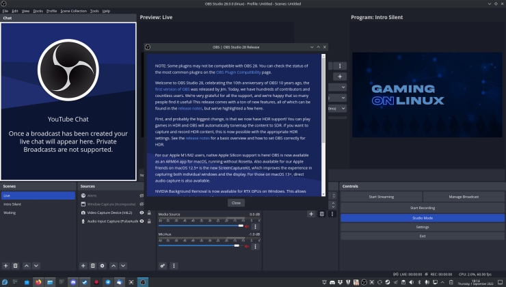Viewport: 506px width, 287px height.
Task: Adjust the lower transition duration spinner
Action: tap(334, 205)
